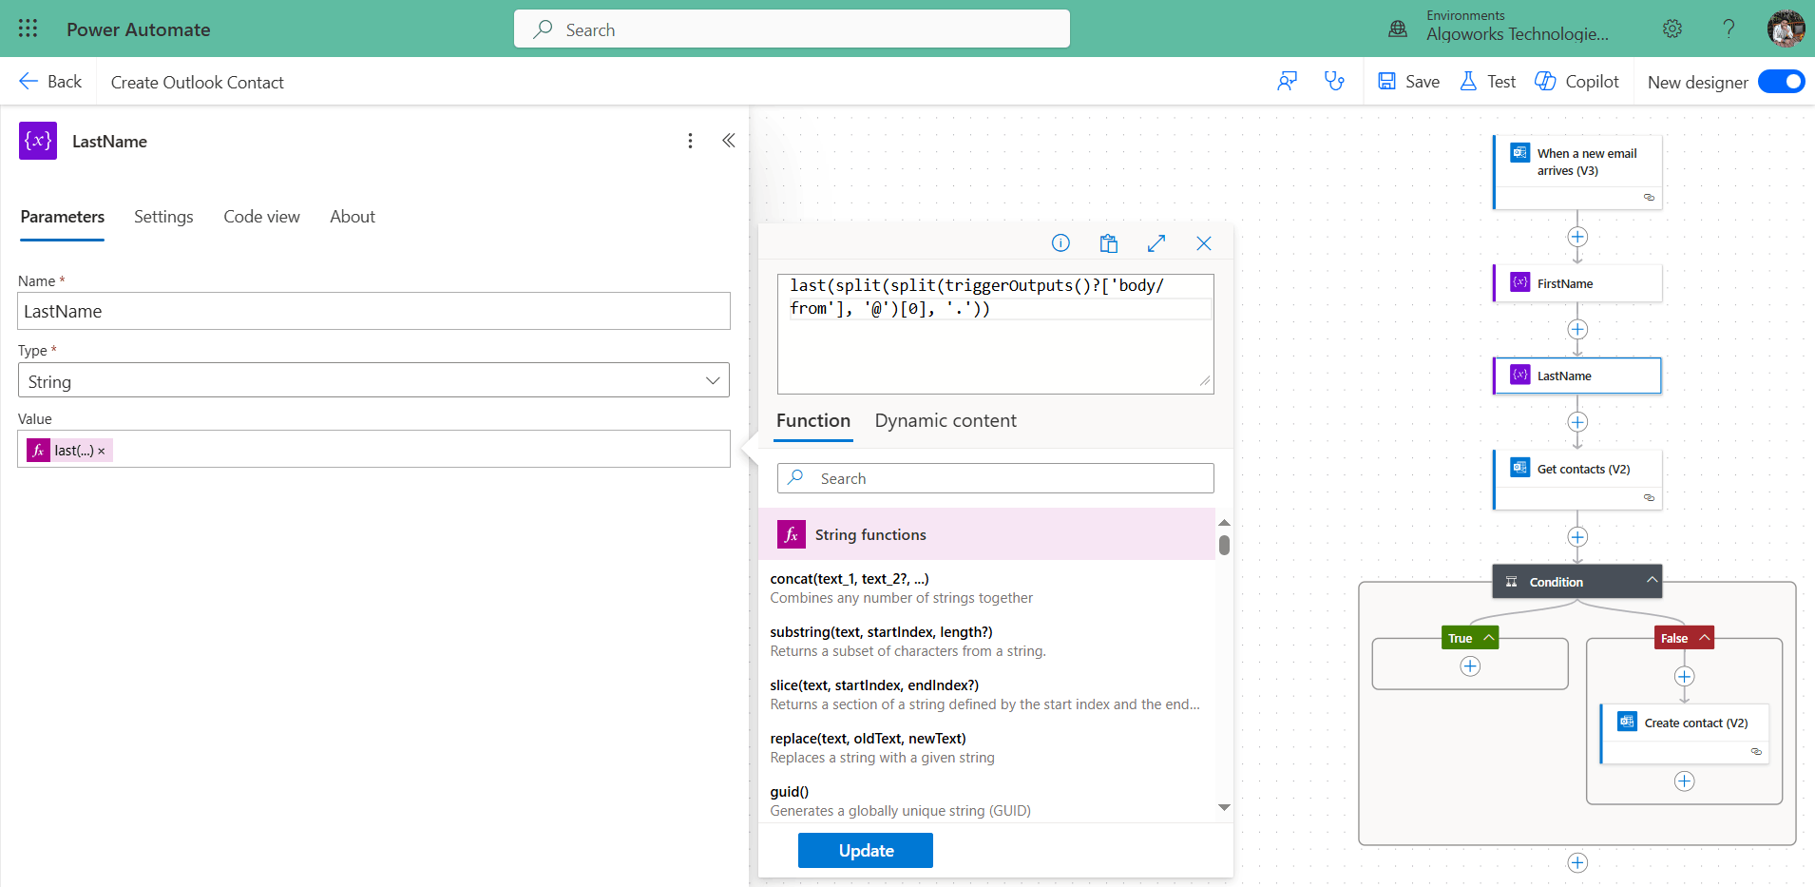This screenshot has height=887, width=1815.
Task: Select the Create contact (V2) node
Action: (1684, 734)
